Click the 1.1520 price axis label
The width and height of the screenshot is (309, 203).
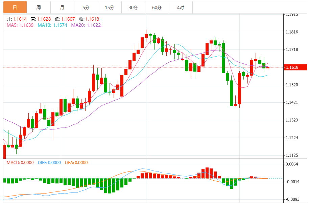point(292,85)
